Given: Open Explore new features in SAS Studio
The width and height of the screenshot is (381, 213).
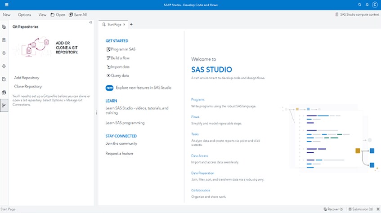Looking at the screenshot, I should click(x=143, y=88).
